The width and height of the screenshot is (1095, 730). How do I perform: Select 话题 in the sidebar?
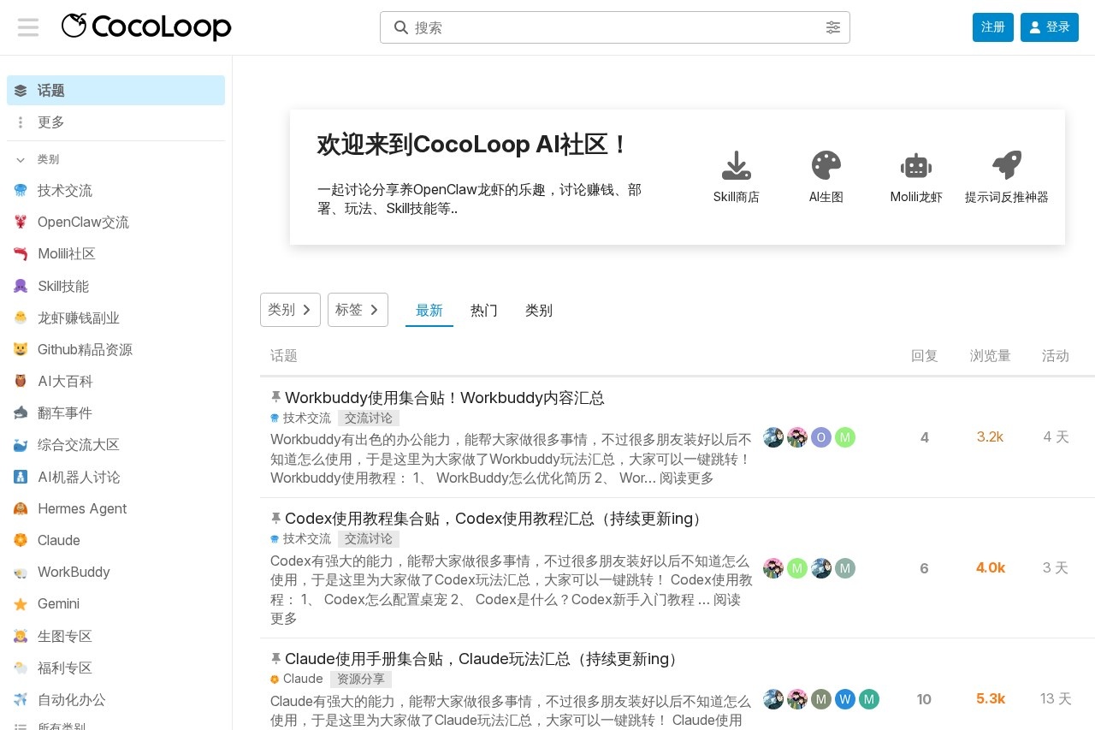tap(116, 91)
